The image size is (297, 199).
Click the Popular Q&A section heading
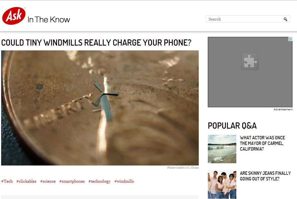tap(232, 126)
